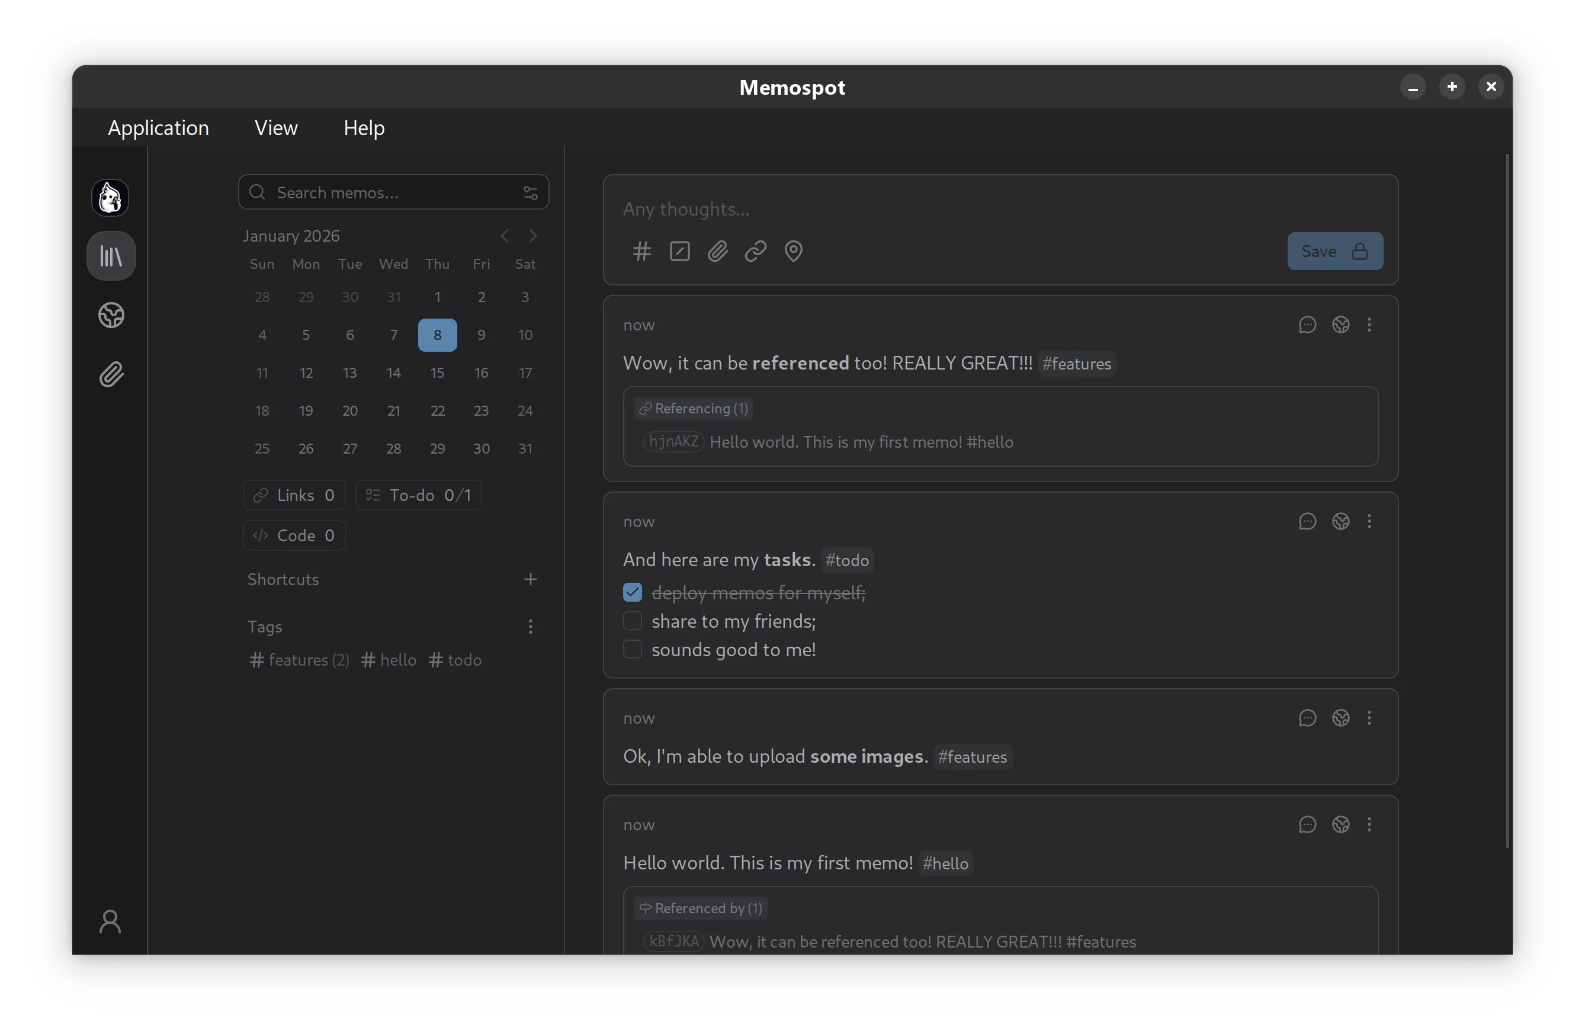The height and width of the screenshot is (1034, 1585).
Task: Open the Application menu
Action: click(x=159, y=127)
